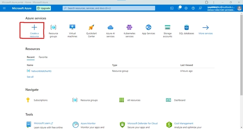Open the browser extensions puzzle icon

pyautogui.click(x=207, y=2)
